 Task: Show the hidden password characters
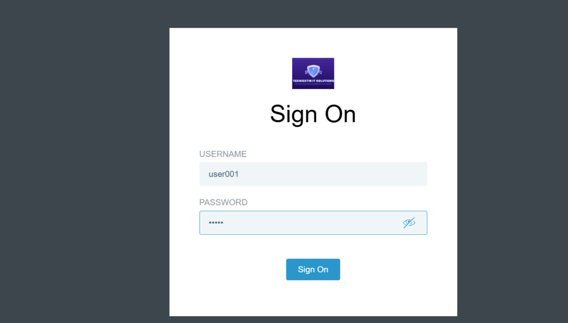[x=409, y=223]
